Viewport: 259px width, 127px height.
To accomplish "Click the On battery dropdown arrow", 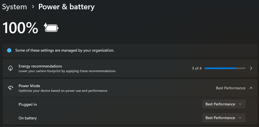I will pyautogui.click(x=240, y=118).
